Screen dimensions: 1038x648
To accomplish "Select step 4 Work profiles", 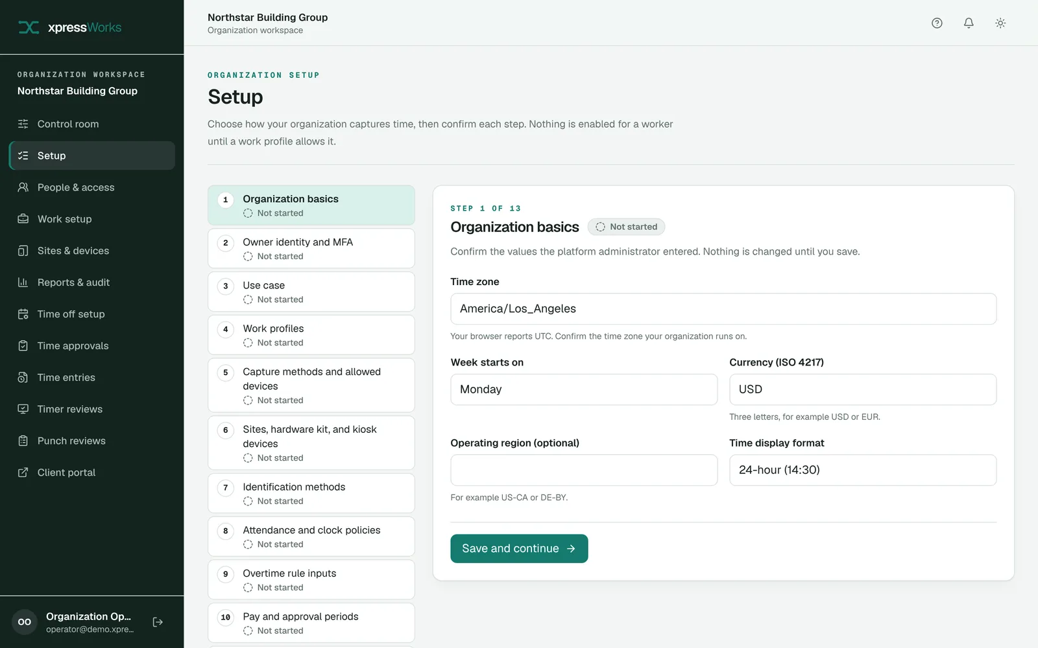I will point(311,335).
